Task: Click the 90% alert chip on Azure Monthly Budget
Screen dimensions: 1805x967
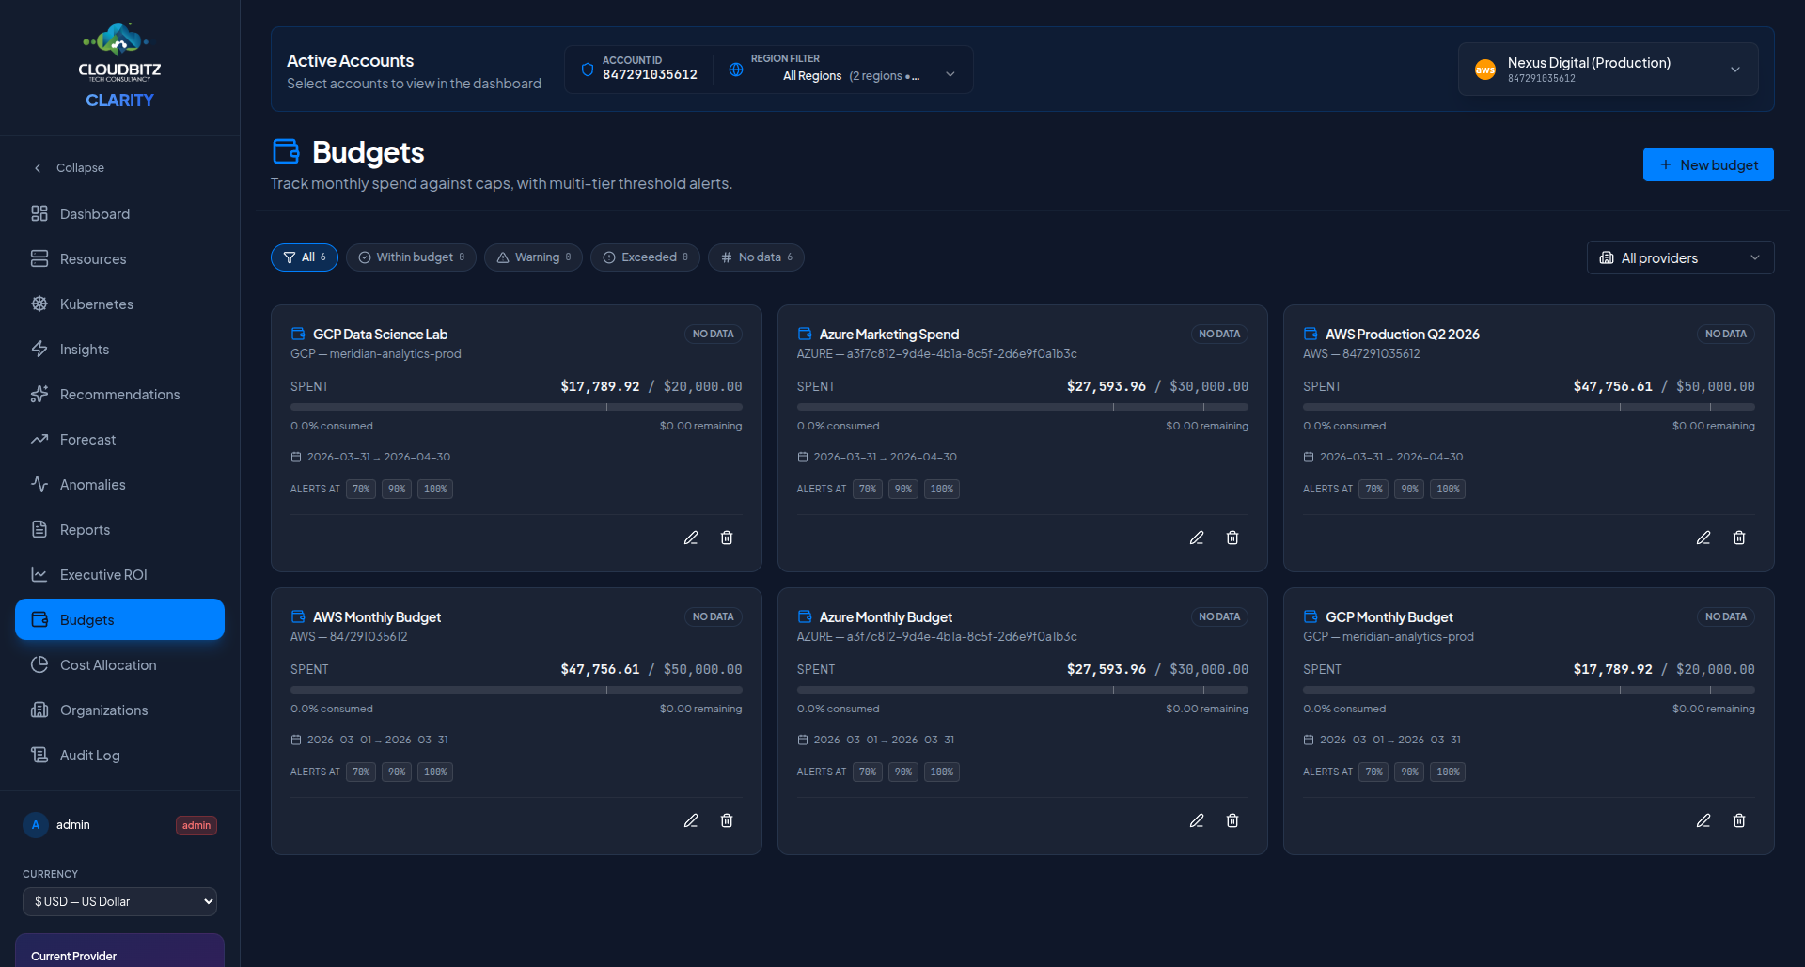Action: (x=903, y=772)
